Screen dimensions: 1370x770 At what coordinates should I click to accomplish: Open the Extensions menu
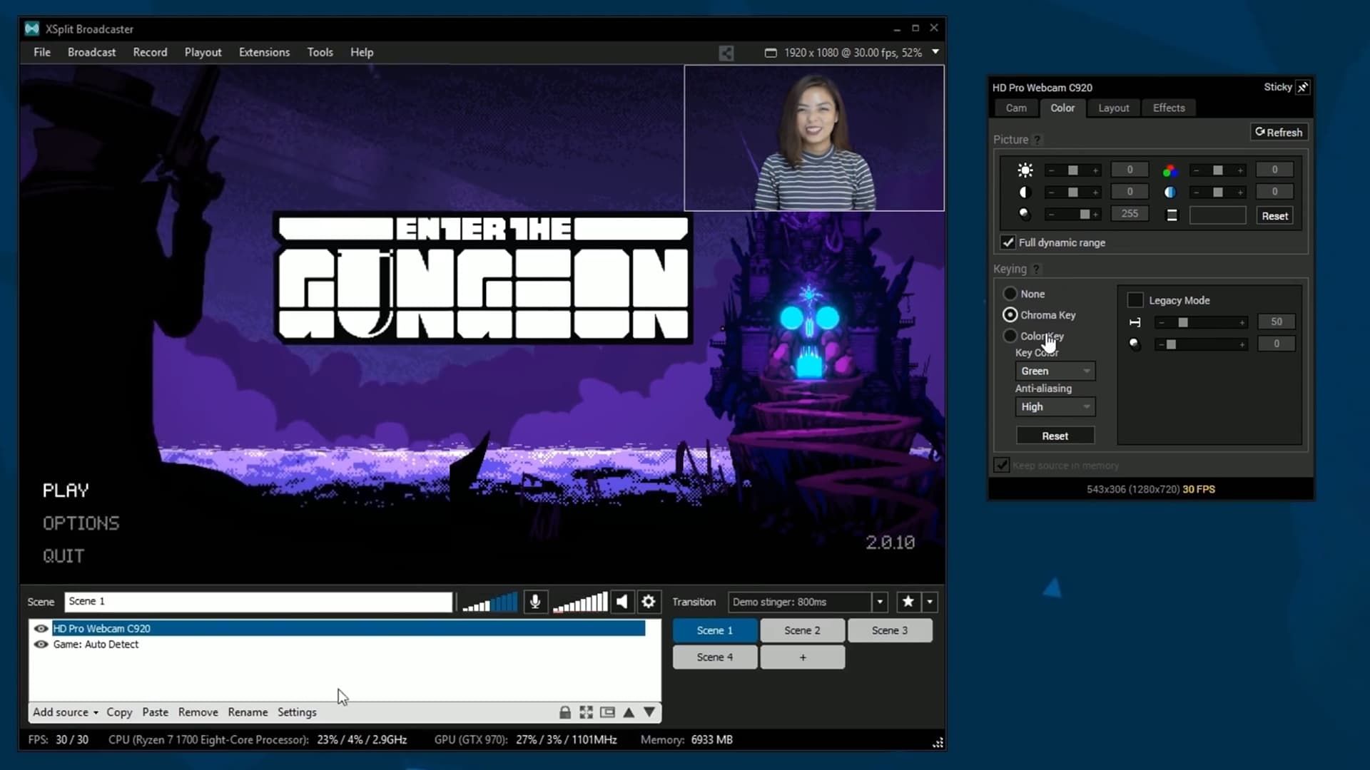pyautogui.click(x=264, y=52)
